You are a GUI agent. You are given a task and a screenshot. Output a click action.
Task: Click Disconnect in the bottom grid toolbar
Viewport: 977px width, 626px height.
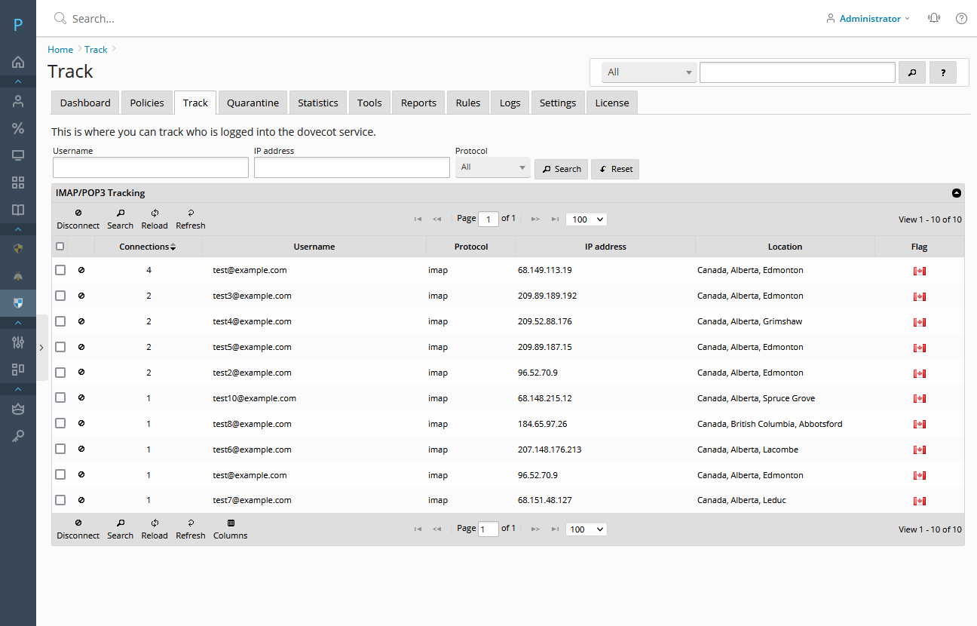coord(78,529)
